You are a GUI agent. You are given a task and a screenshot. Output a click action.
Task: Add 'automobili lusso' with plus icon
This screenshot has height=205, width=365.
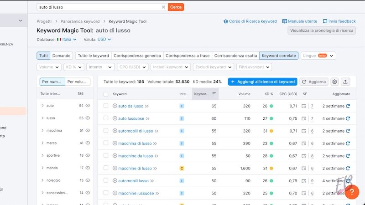point(115,180)
